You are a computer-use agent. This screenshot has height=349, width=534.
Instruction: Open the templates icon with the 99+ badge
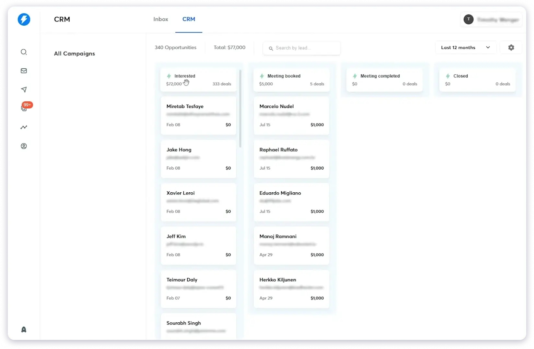point(24,108)
